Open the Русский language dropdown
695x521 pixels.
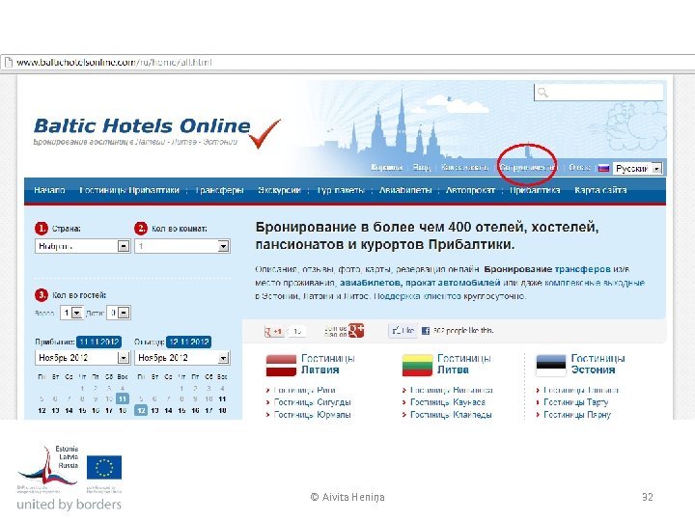point(637,168)
